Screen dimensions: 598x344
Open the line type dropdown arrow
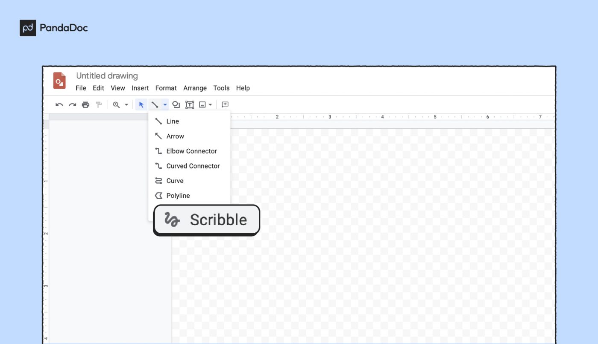coord(165,105)
